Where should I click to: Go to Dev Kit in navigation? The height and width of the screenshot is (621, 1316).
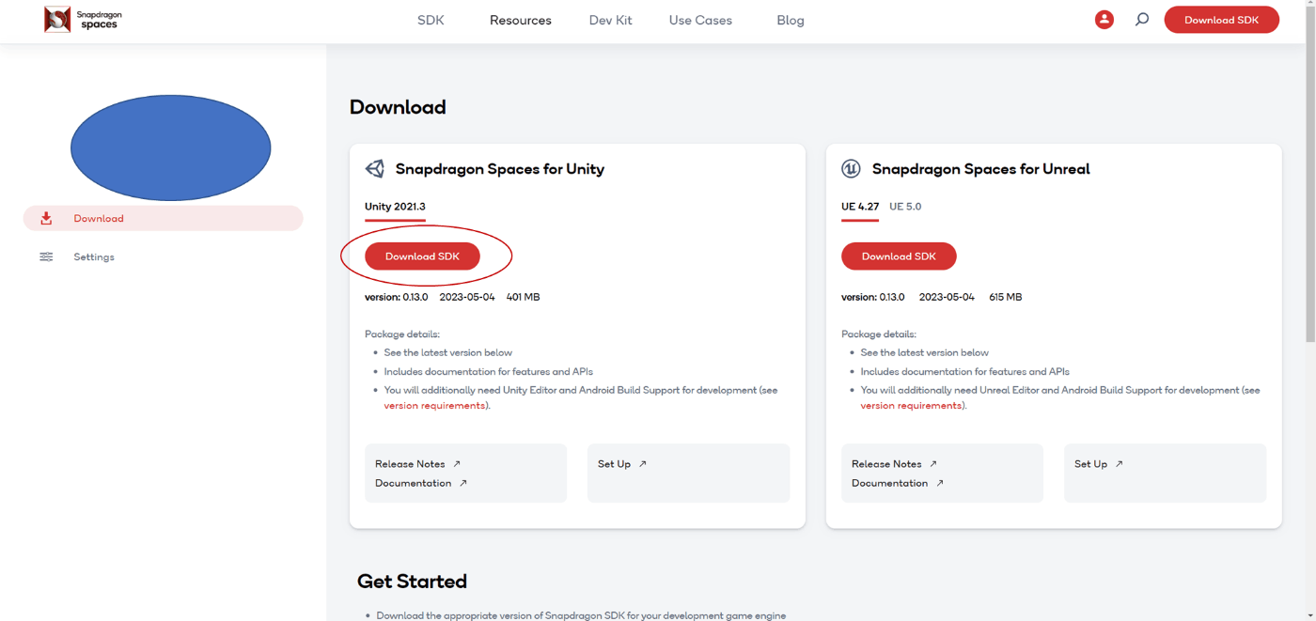point(611,20)
